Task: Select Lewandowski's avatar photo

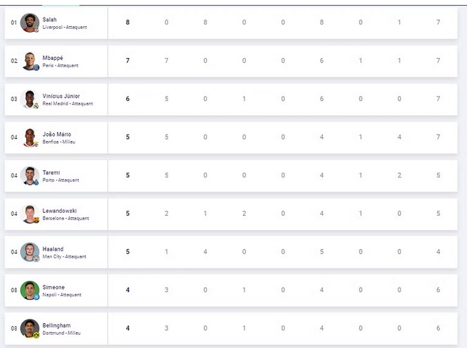Action: coord(29,214)
